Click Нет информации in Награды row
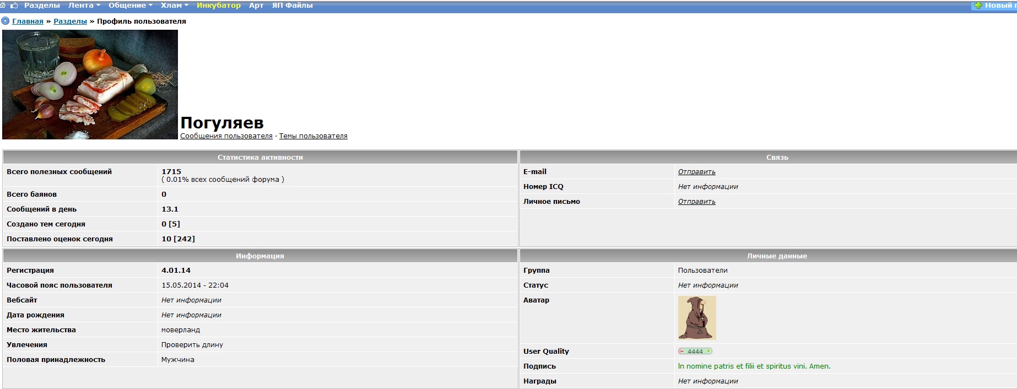 pyautogui.click(x=708, y=381)
